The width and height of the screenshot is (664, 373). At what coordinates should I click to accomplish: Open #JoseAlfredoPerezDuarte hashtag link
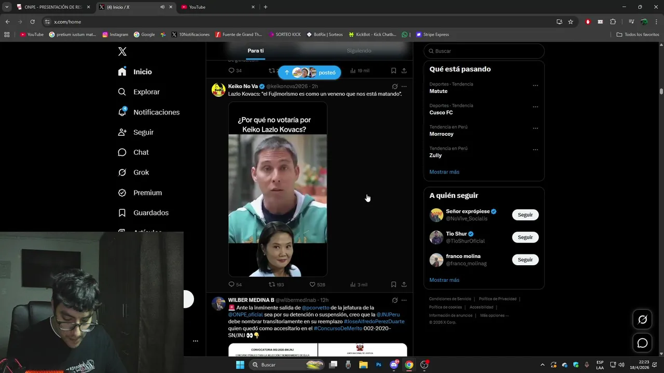374,321
